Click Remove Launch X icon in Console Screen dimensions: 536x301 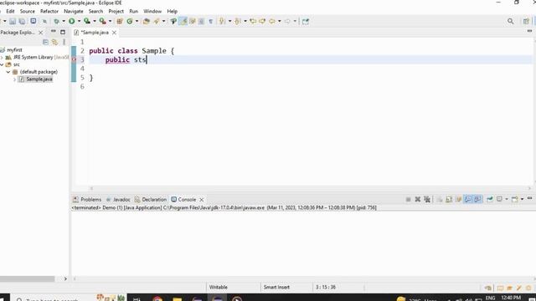pyautogui.click(x=417, y=199)
